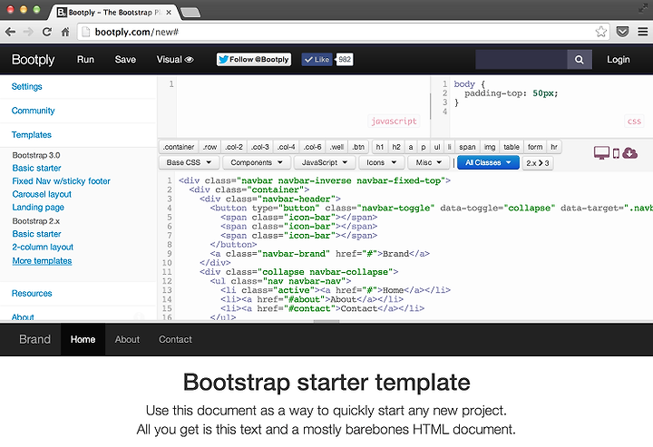Insert the .well snippet
This screenshot has height=447, width=653.
tap(336, 147)
